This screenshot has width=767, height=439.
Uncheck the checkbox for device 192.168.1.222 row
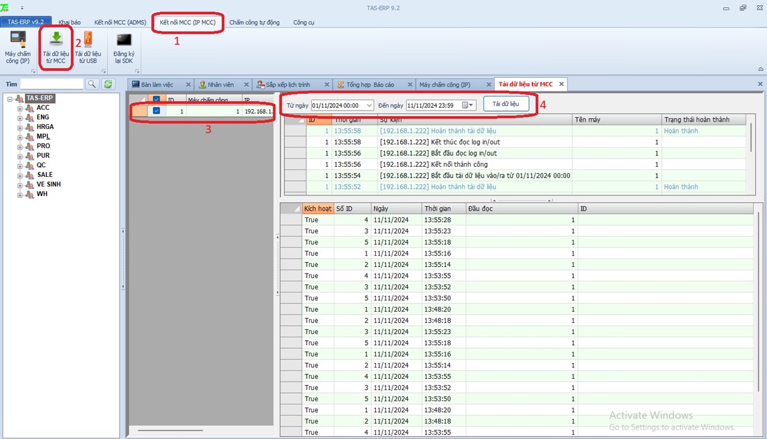pyautogui.click(x=157, y=111)
